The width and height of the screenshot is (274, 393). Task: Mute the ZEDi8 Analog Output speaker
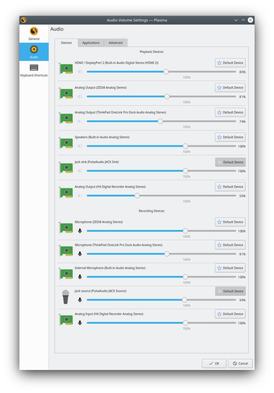tap(80, 97)
